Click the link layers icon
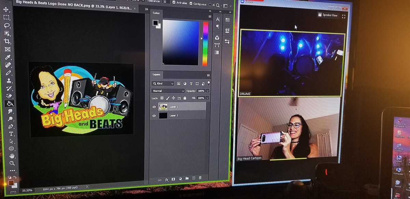Viewport: 410px width, 199px height. pyautogui.click(x=160, y=180)
